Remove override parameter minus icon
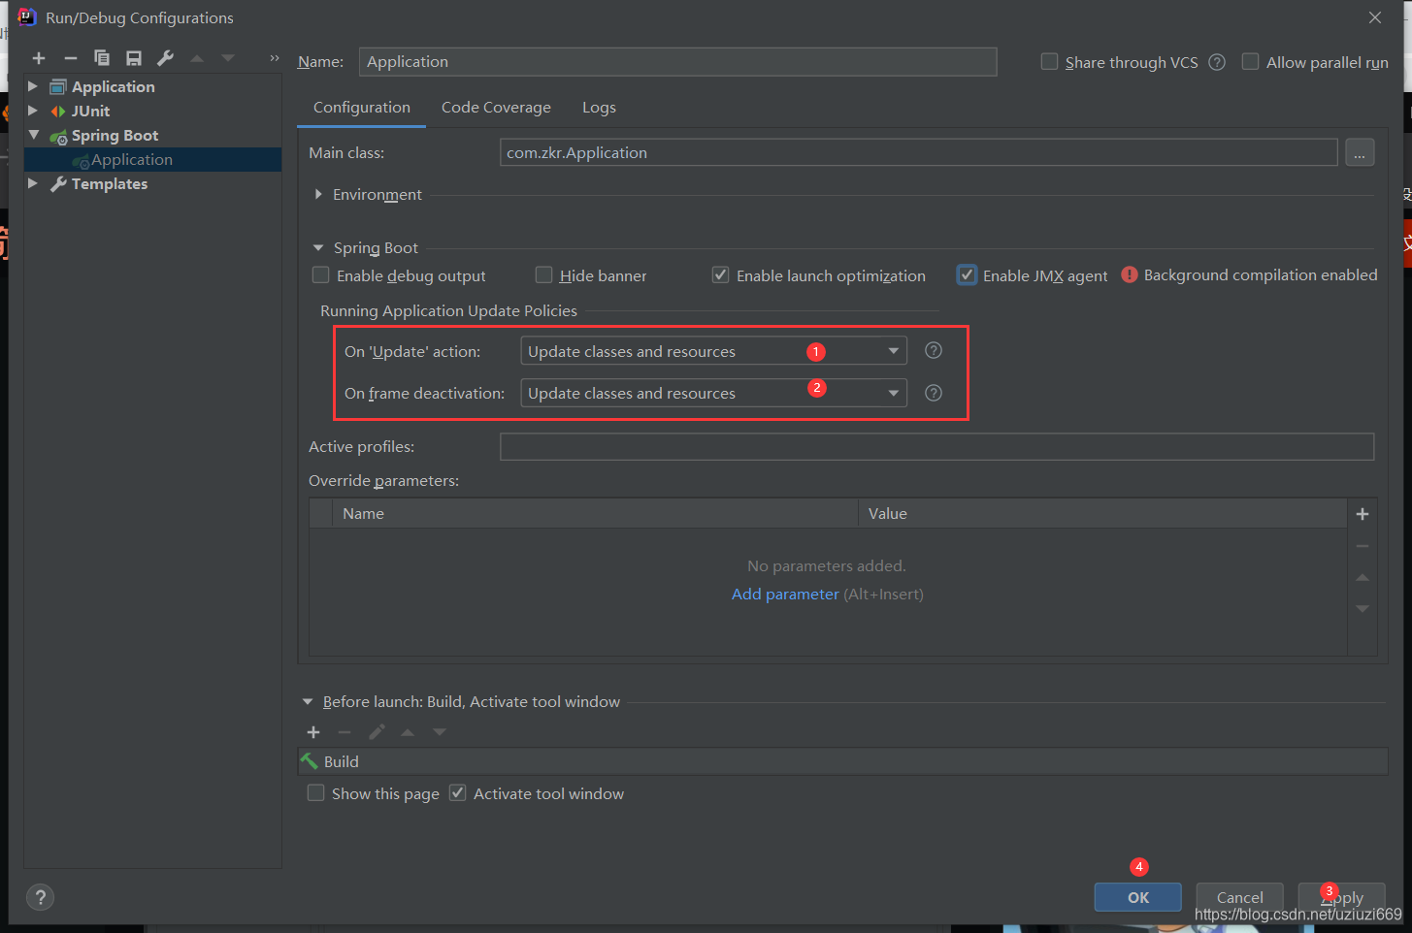Screen dimensions: 1412x933 pyautogui.click(x=1363, y=546)
